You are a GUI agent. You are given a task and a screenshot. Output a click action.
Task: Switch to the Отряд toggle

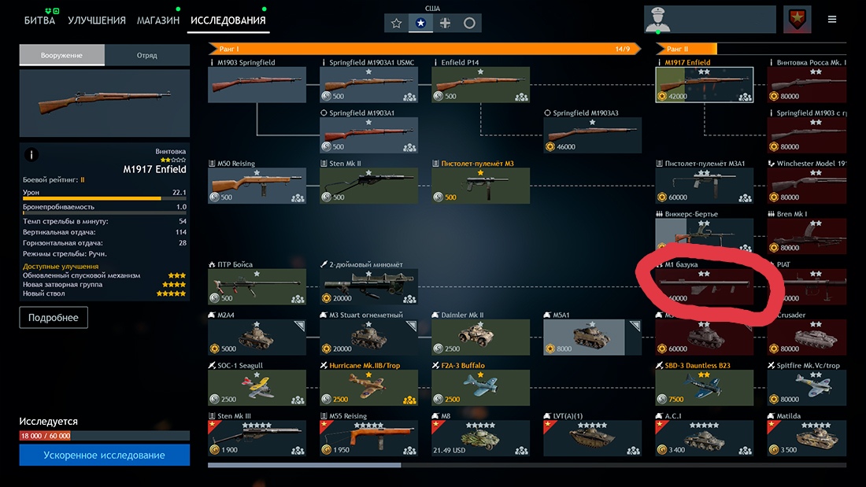tap(147, 55)
